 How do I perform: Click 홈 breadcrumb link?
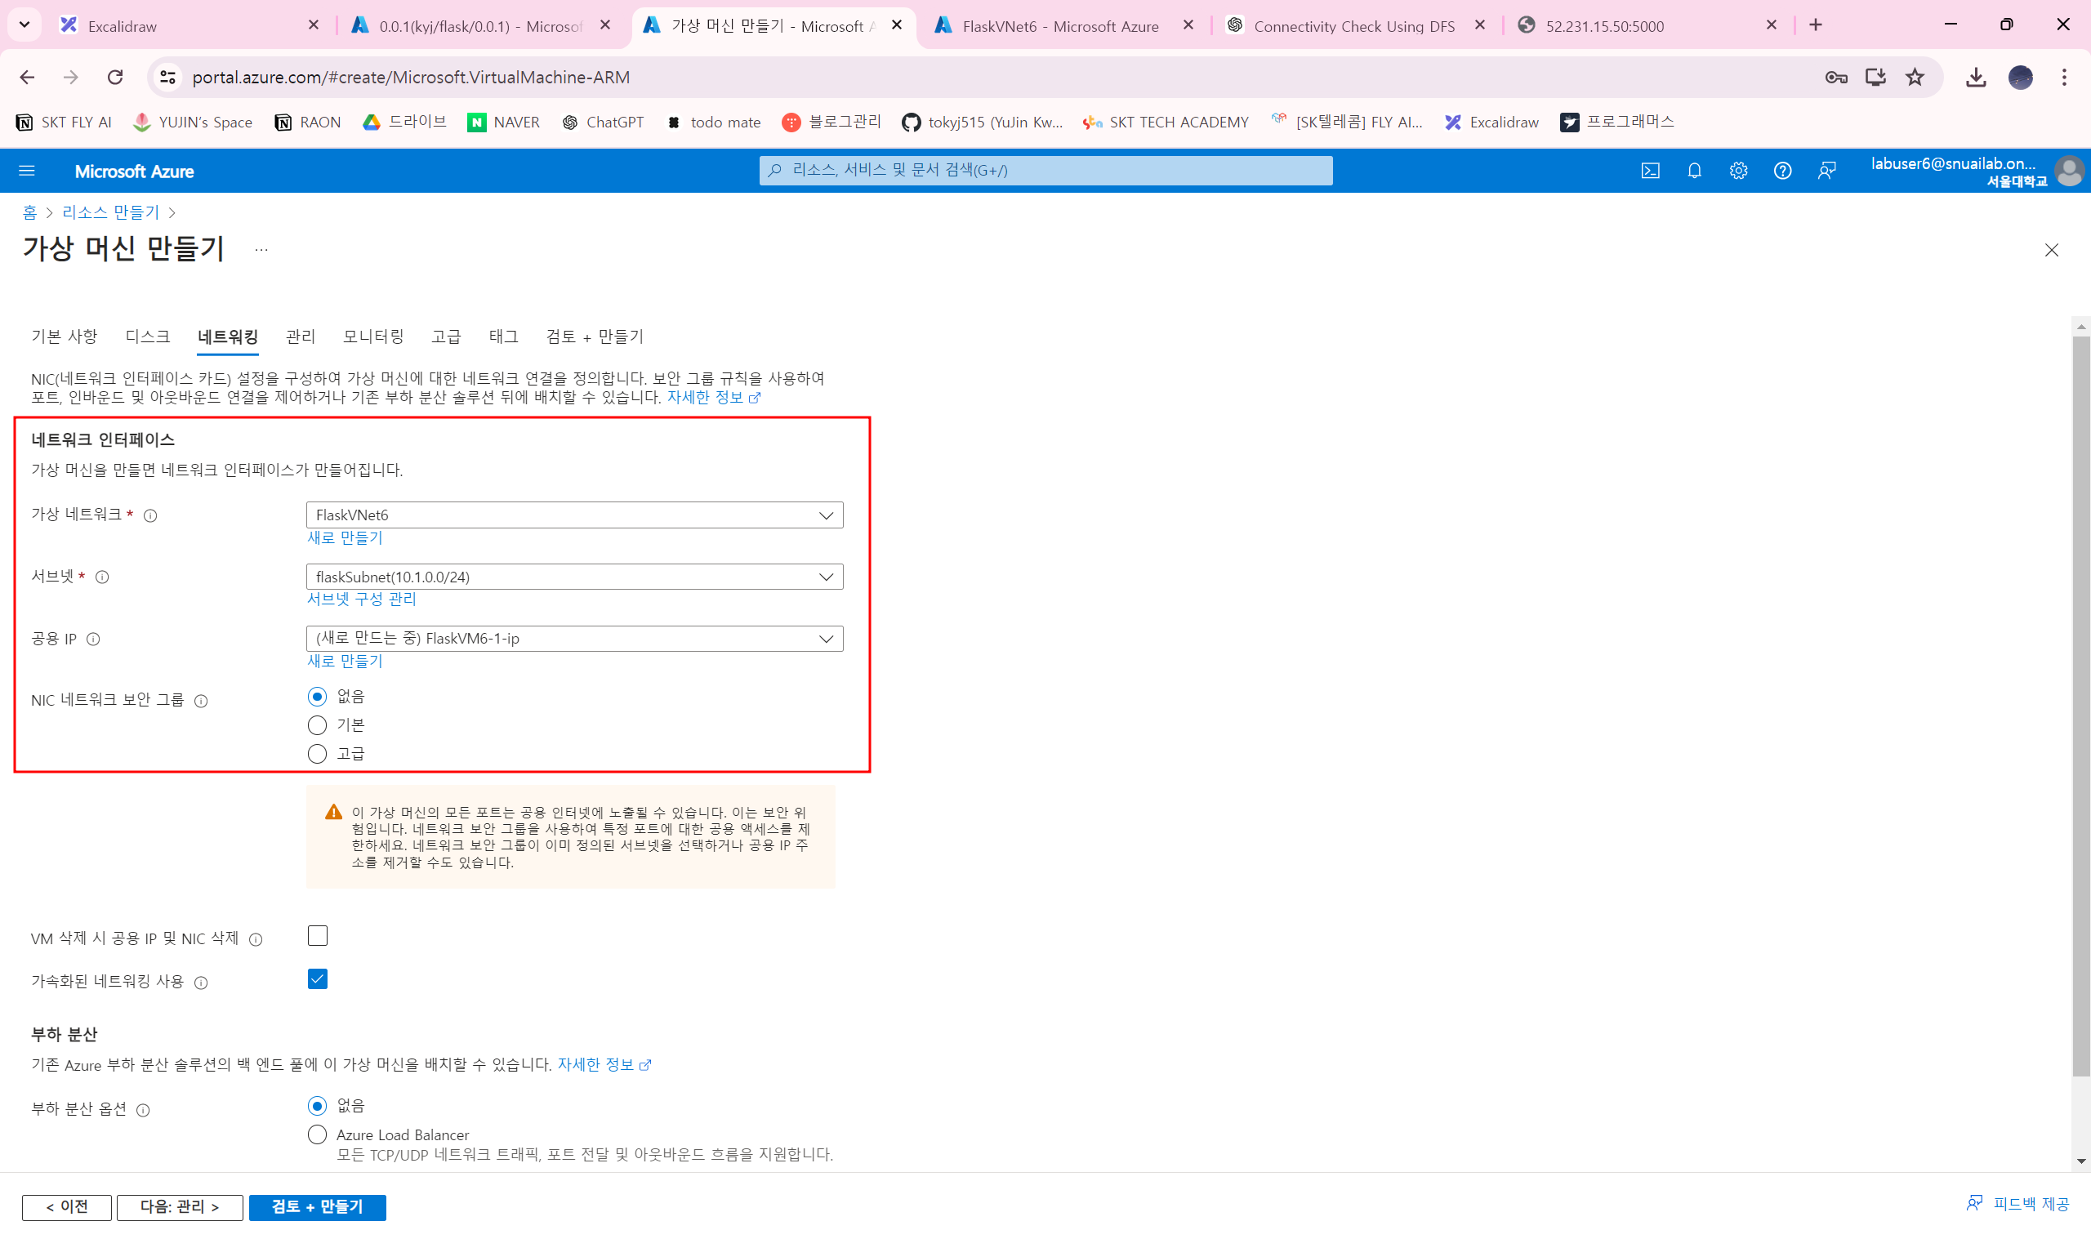pyautogui.click(x=29, y=213)
